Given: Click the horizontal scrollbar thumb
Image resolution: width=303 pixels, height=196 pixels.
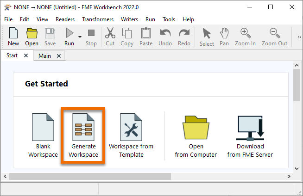Looking at the screenshot, I should click(x=90, y=176).
